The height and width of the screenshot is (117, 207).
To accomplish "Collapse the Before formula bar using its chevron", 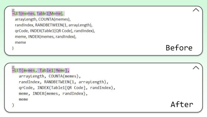I will coord(196,10).
